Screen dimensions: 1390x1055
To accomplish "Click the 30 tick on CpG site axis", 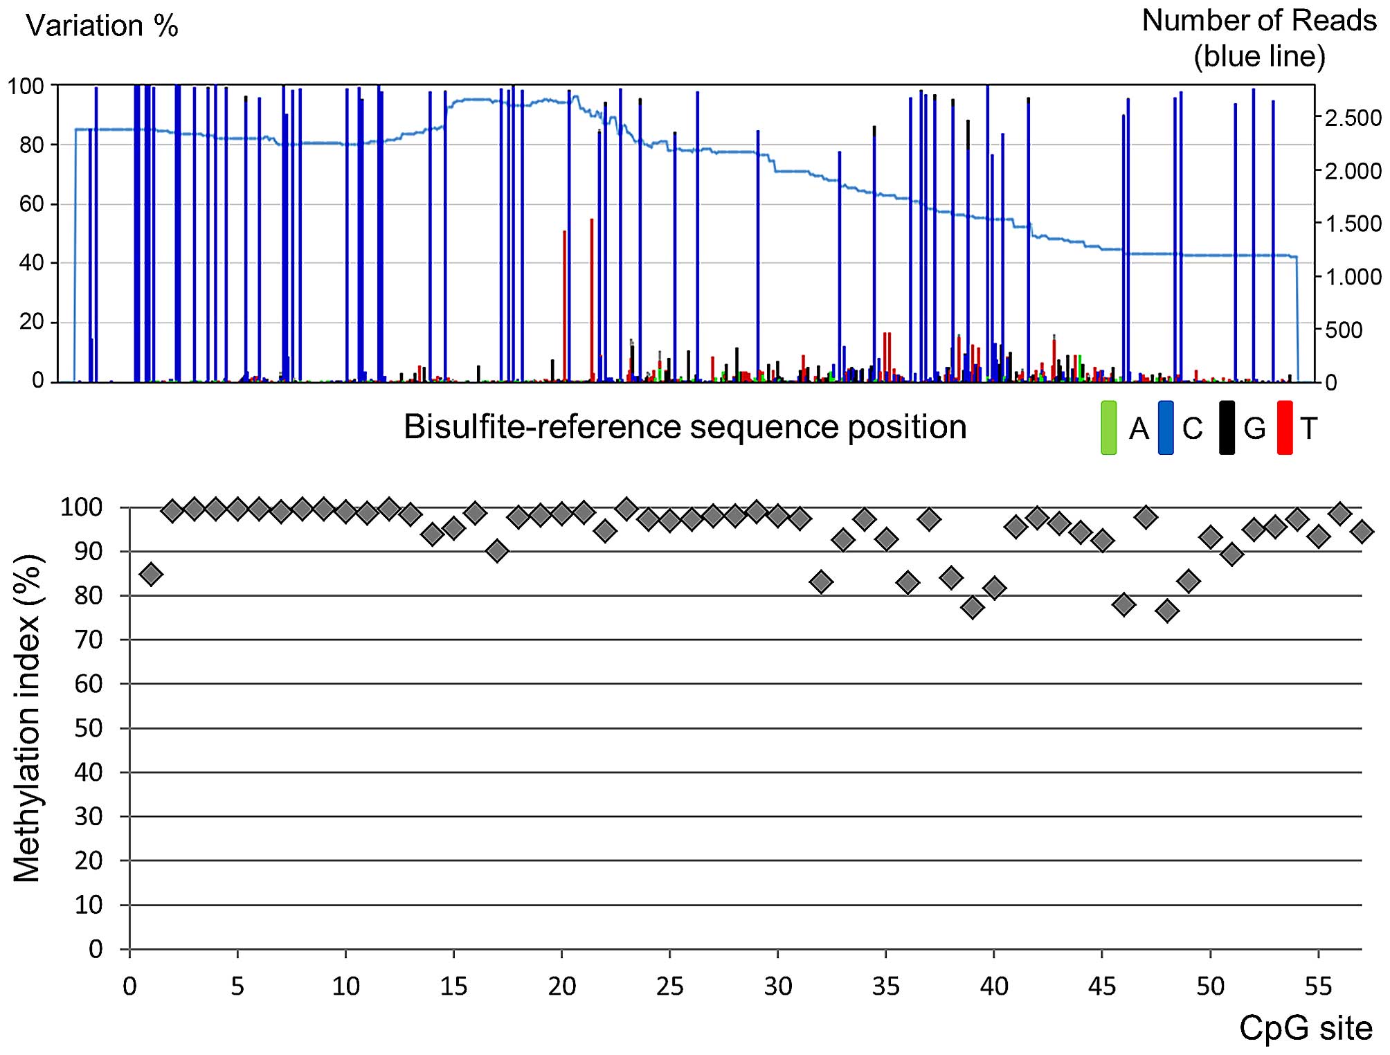I will [x=777, y=986].
